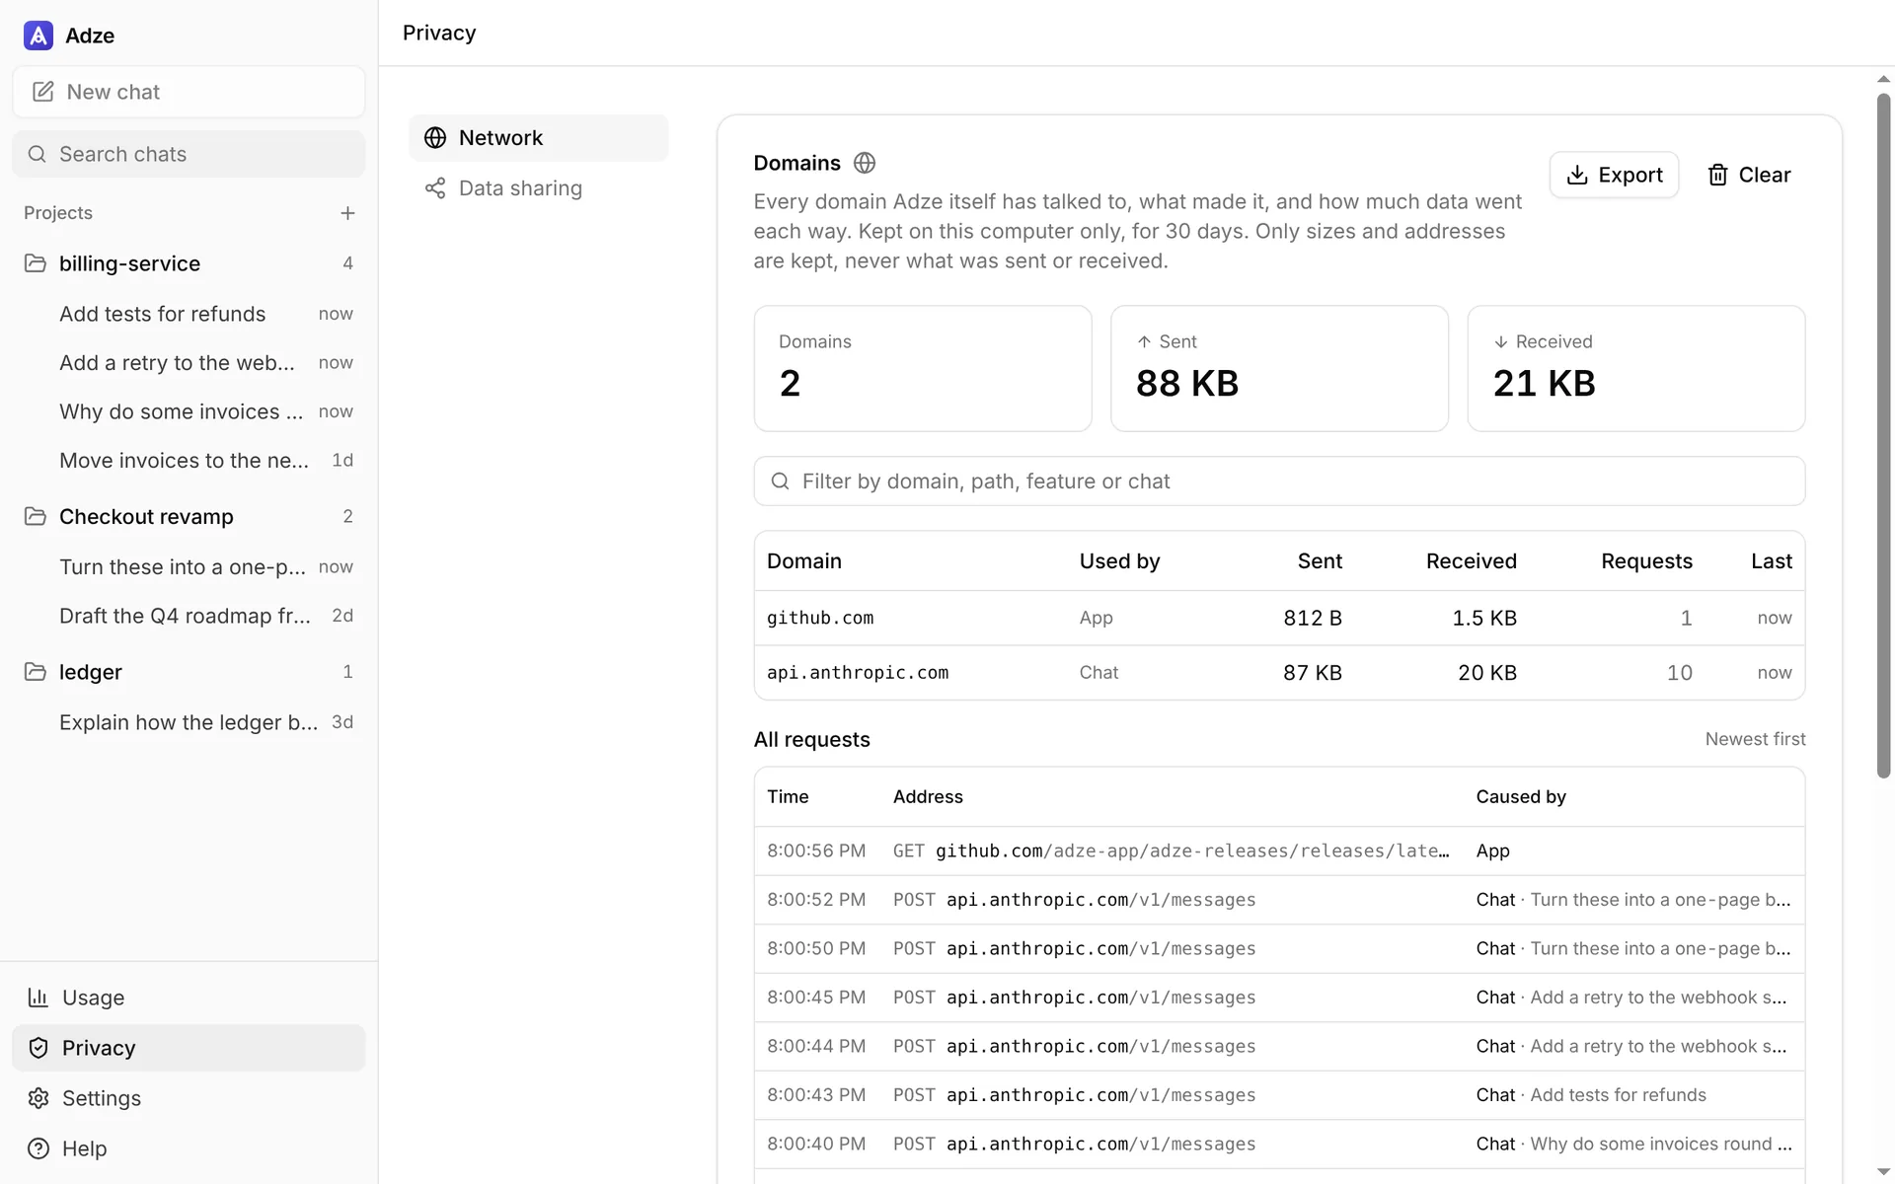Collapse the Checkout revamp project
The image size is (1895, 1184).
189,516
